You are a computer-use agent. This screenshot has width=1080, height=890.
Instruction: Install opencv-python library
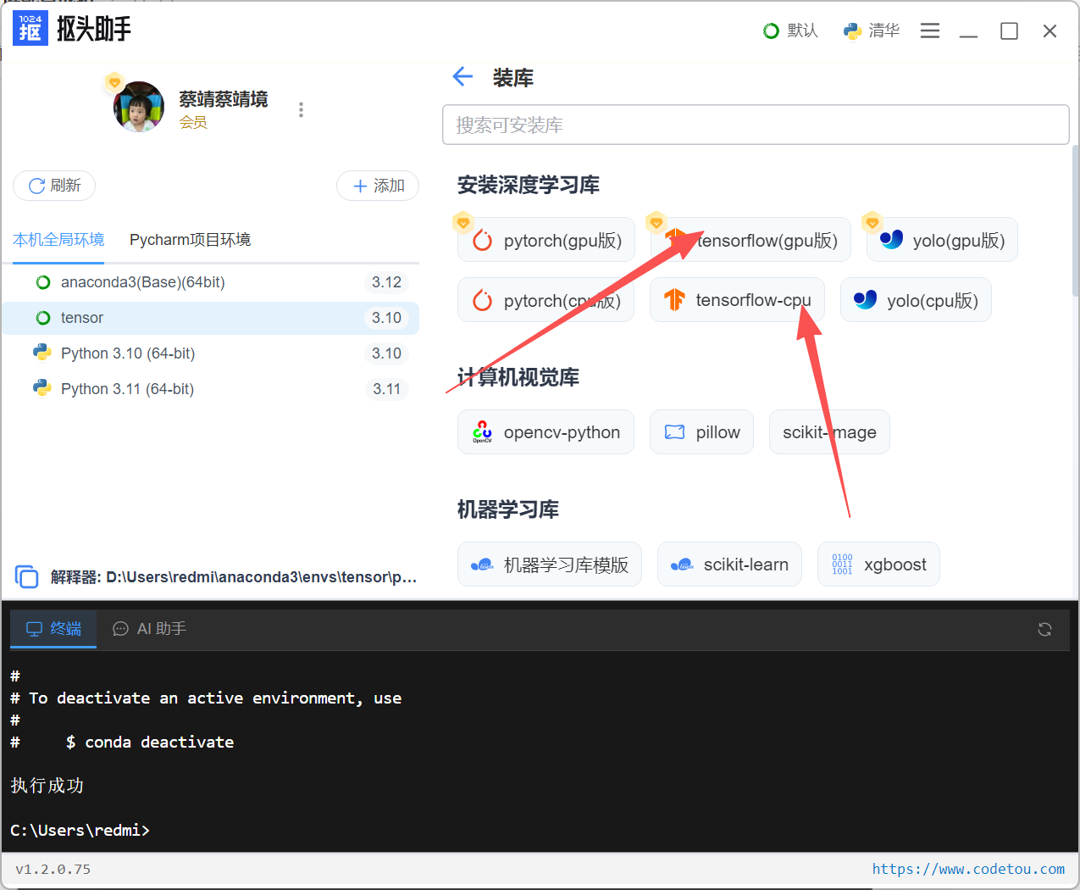point(546,432)
